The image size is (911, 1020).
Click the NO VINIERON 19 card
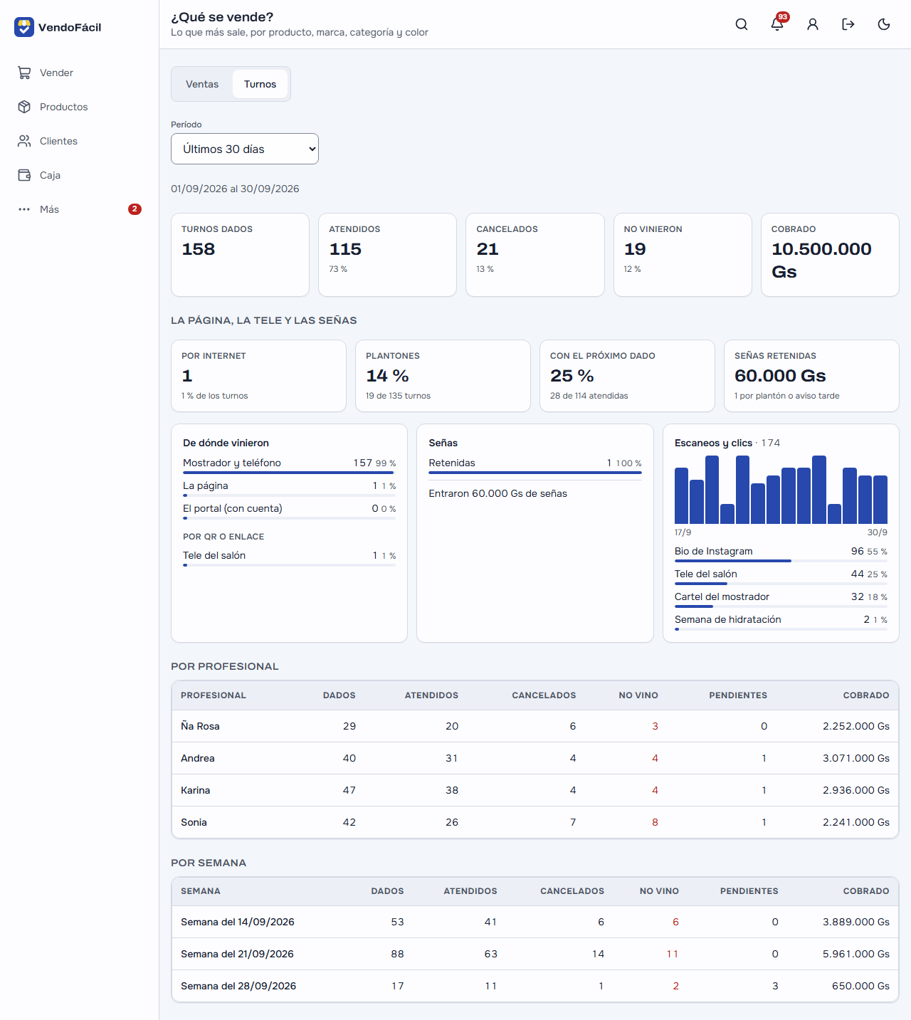click(x=683, y=255)
